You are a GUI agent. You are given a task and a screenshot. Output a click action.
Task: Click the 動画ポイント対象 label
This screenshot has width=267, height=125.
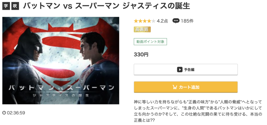[150, 42]
